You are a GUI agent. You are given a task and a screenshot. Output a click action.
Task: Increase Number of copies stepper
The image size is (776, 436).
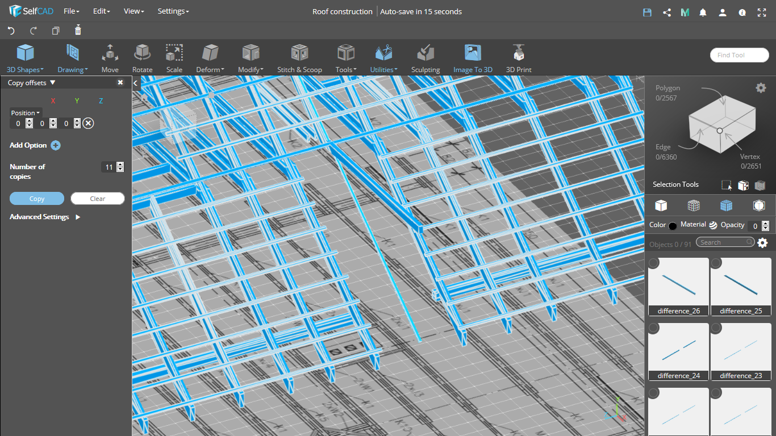coord(120,165)
